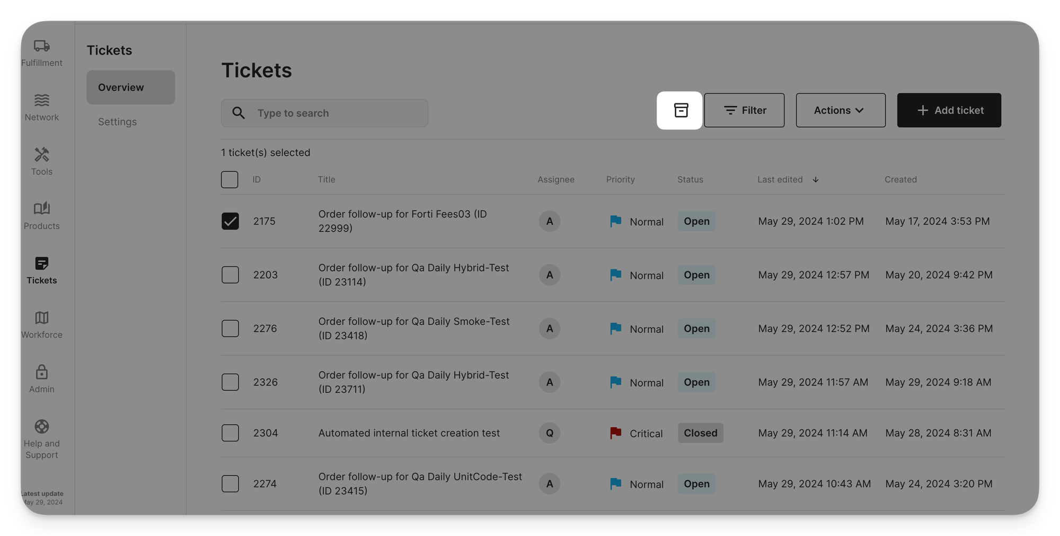
Task: Sort by Last edited column arrow
Action: click(x=816, y=180)
